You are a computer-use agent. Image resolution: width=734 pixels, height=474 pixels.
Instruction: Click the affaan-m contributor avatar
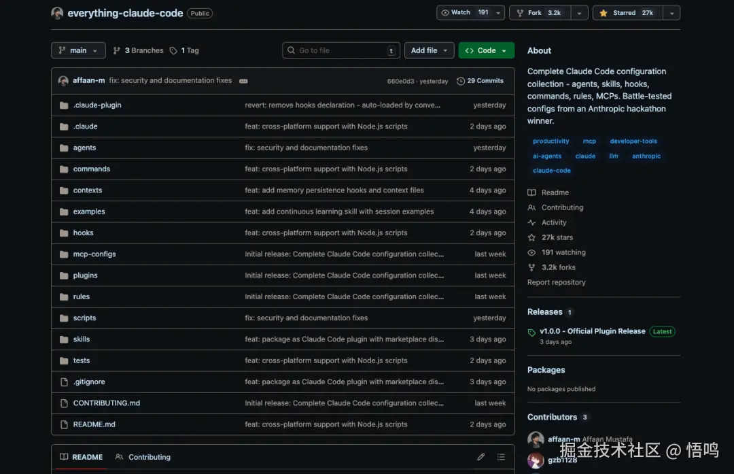click(x=536, y=439)
